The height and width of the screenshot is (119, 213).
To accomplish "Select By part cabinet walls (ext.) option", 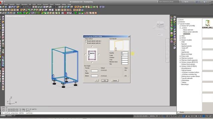I will (86, 41).
